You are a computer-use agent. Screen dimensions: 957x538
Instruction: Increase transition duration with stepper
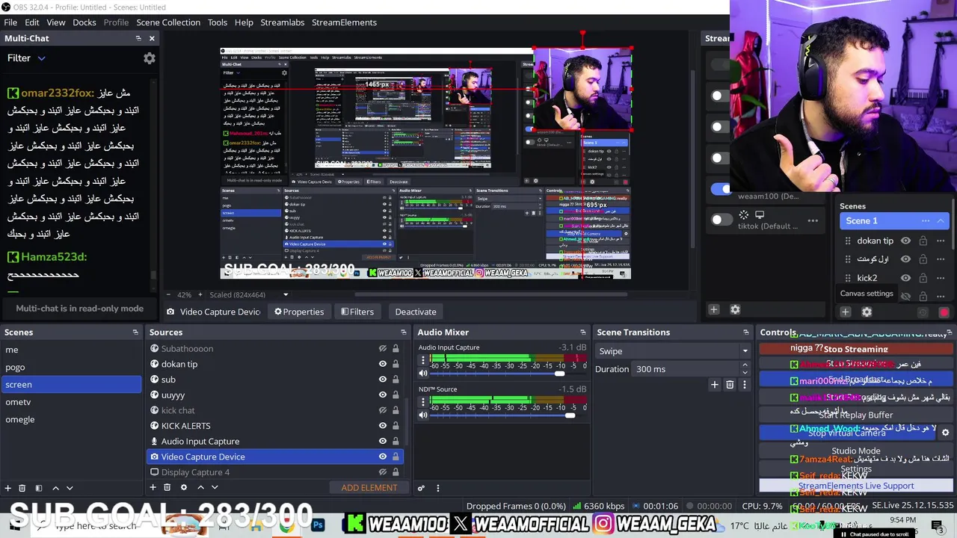pos(745,365)
